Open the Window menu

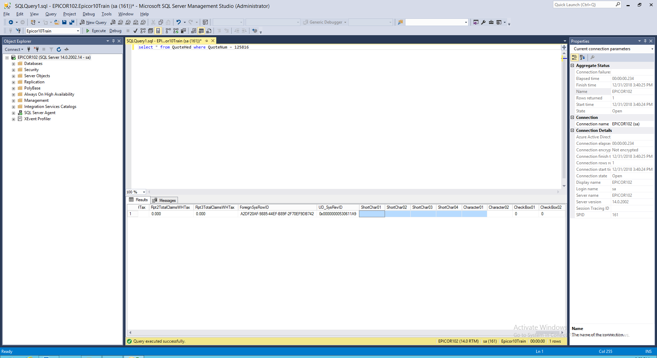tap(126, 14)
